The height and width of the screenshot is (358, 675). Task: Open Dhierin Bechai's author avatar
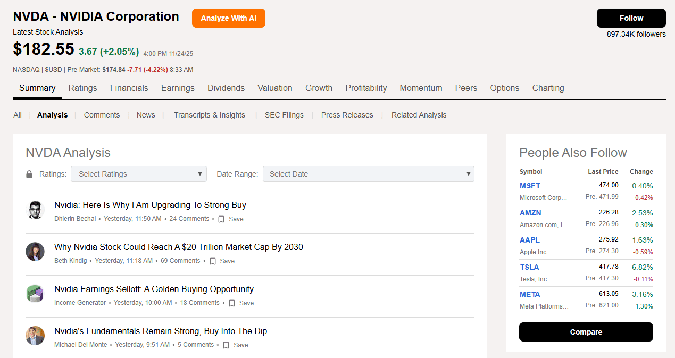pyautogui.click(x=35, y=210)
